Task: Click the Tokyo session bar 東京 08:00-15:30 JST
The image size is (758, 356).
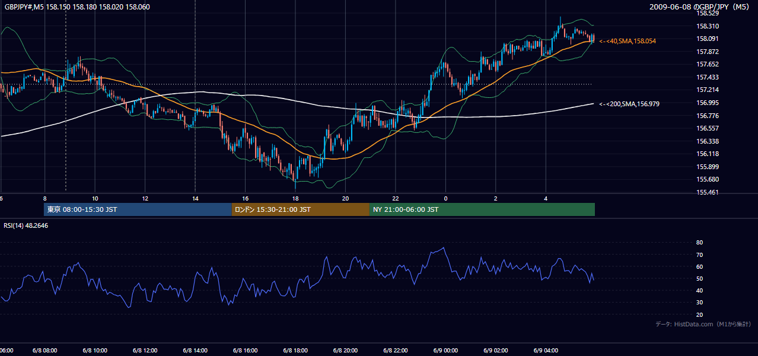Action: 138,209
